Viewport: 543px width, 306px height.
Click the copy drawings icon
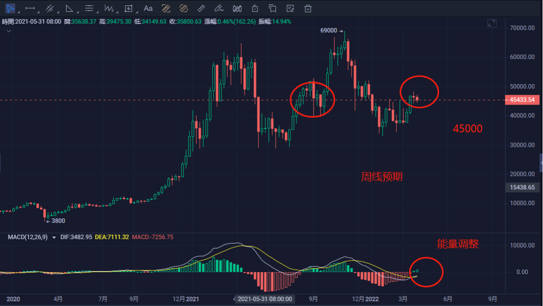click(x=273, y=8)
